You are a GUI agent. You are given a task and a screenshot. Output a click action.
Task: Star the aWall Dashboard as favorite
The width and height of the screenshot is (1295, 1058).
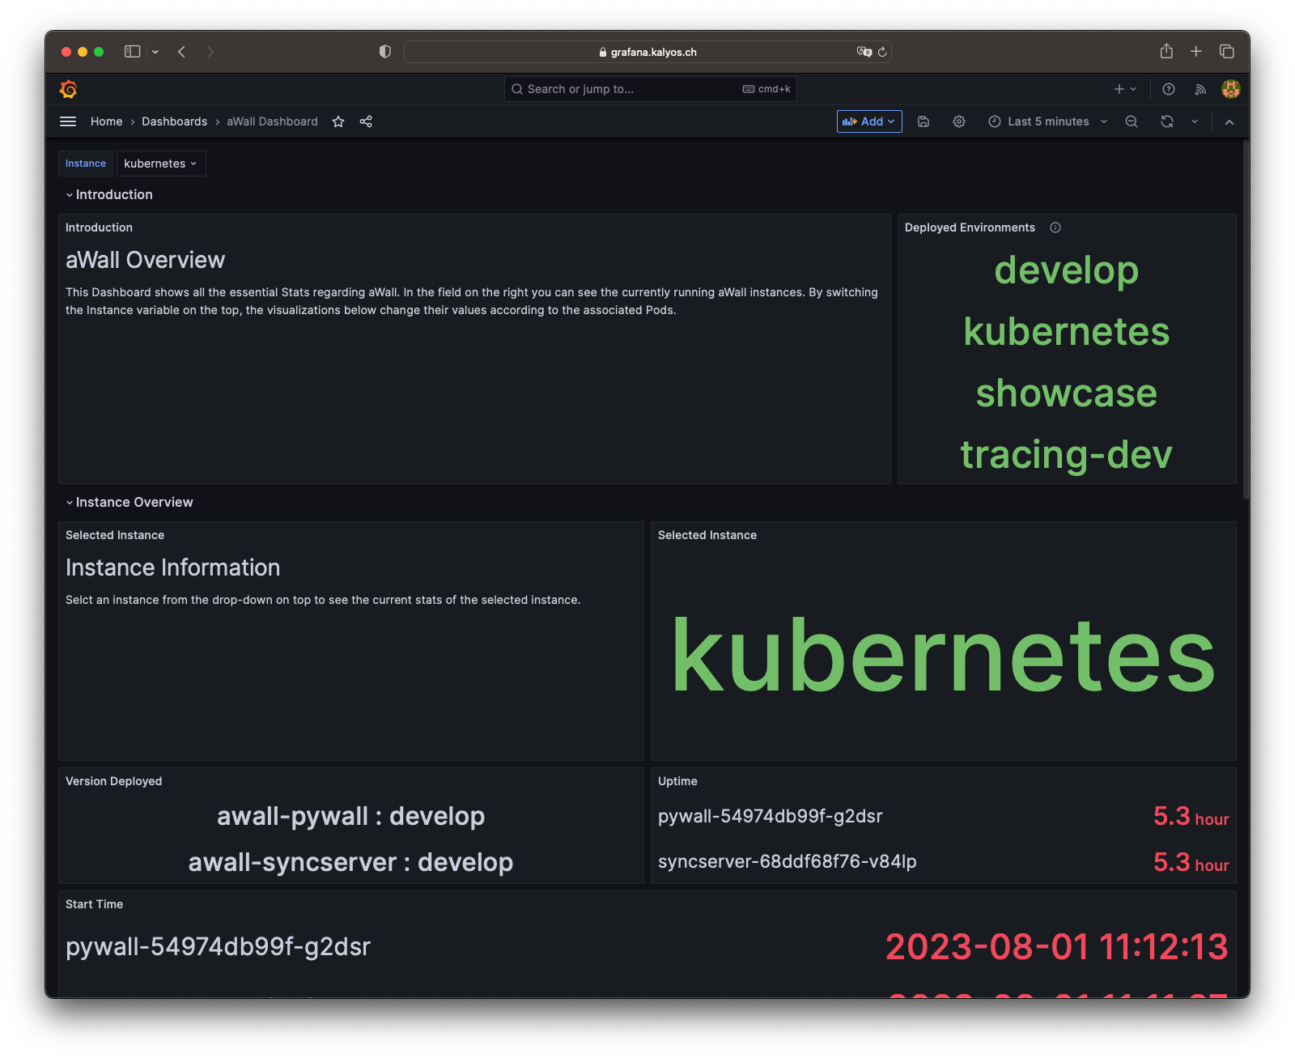point(338,121)
